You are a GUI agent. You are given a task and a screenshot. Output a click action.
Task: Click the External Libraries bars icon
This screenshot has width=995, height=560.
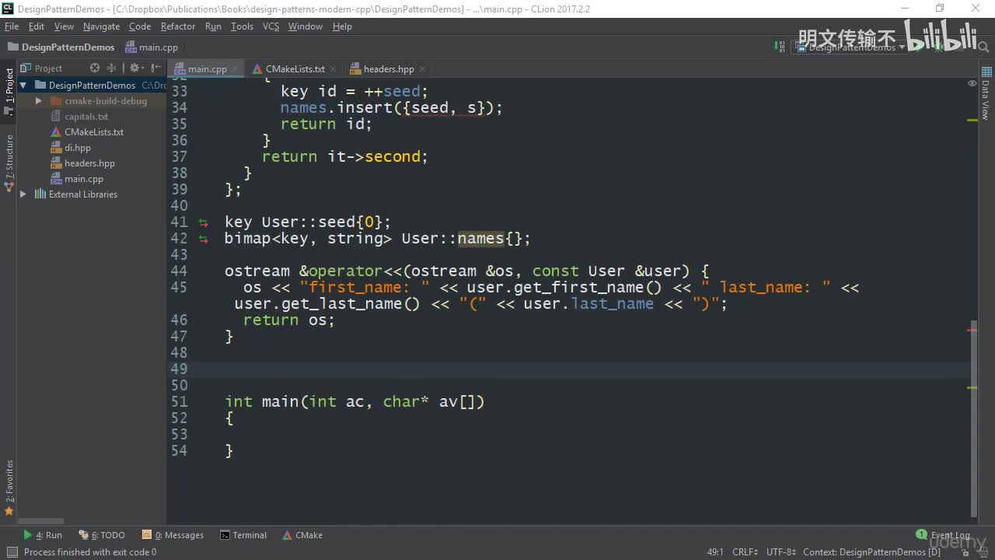point(40,194)
